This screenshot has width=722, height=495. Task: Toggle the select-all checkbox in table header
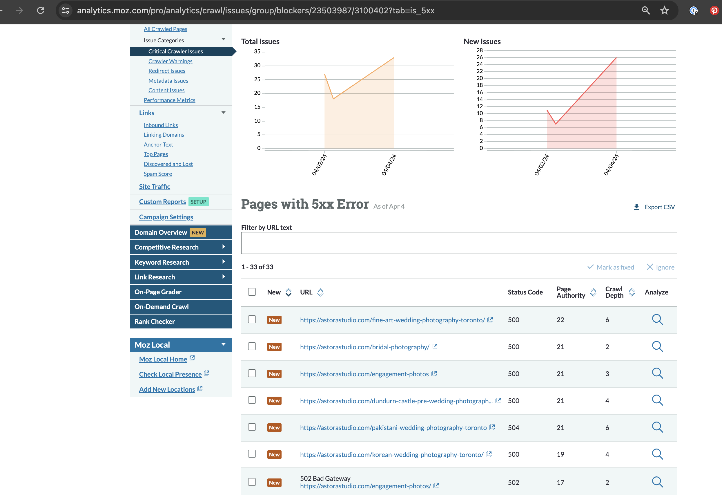click(x=252, y=292)
